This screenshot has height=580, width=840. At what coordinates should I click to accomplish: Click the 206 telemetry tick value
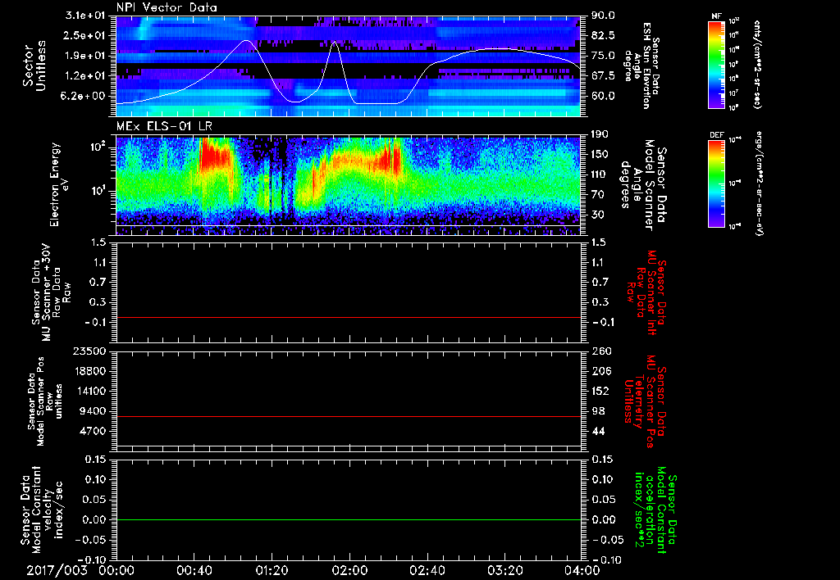pyautogui.click(x=600, y=371)
